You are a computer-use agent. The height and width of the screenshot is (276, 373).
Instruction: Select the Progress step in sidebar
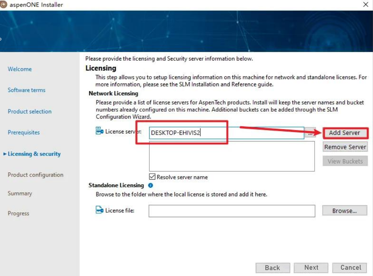[x=18, y=213]
